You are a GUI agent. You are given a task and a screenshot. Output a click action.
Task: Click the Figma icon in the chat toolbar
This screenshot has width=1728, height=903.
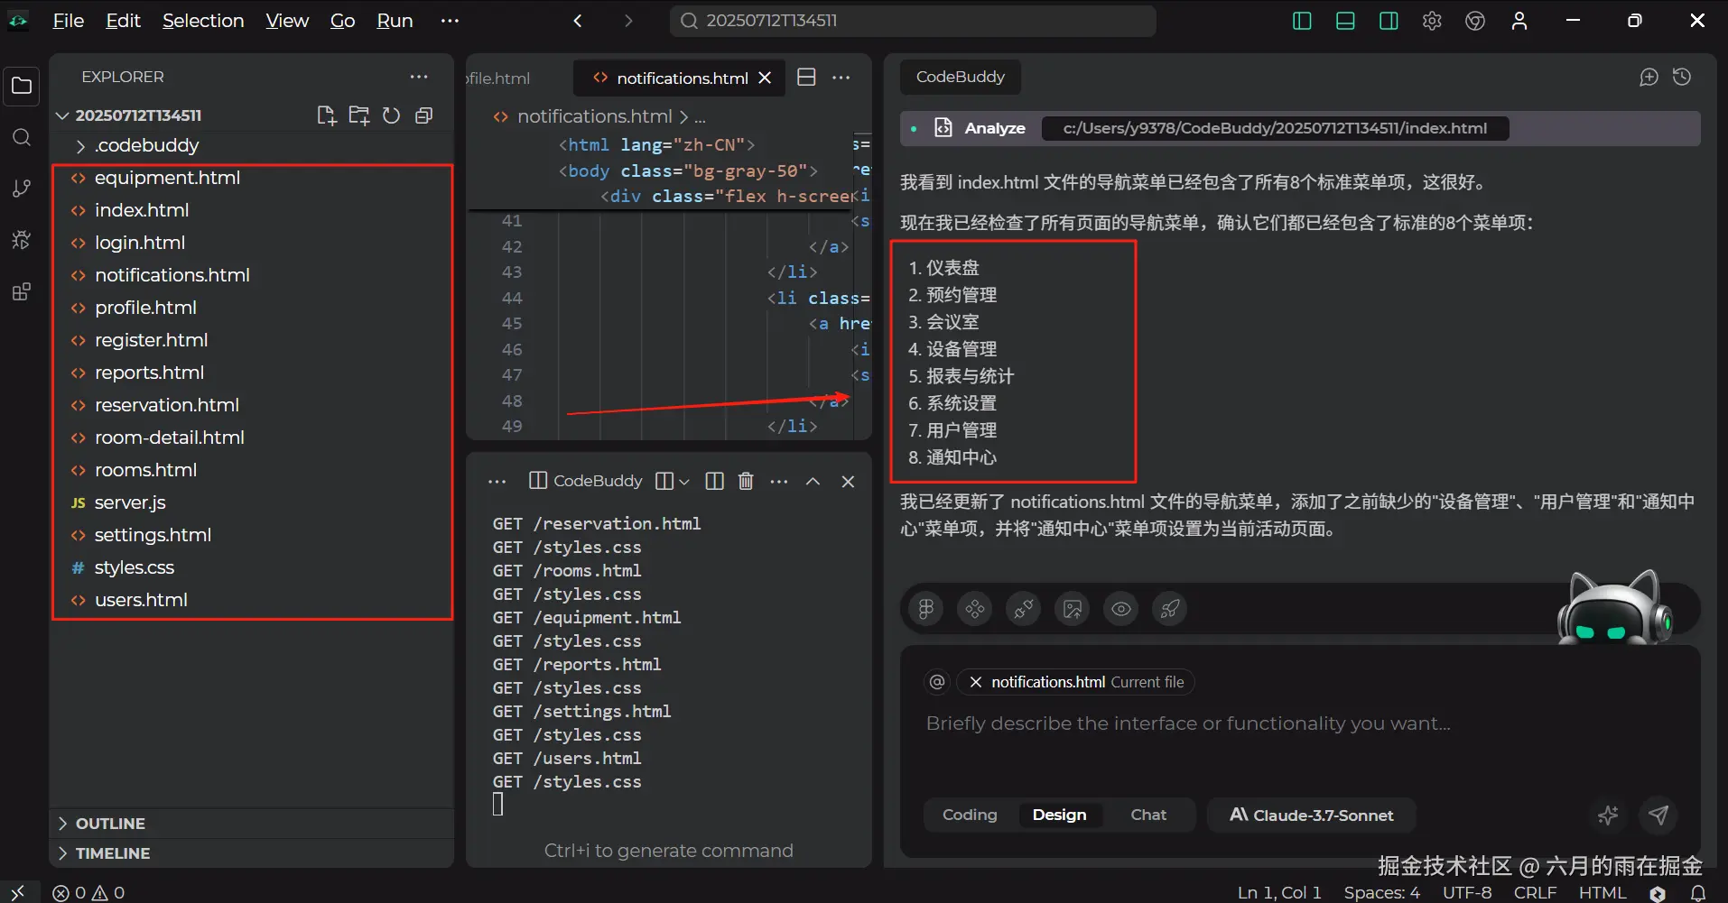tap(926, 609)
